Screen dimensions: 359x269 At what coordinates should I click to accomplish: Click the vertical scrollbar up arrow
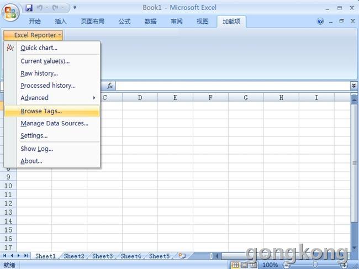[x=354, y=100]
